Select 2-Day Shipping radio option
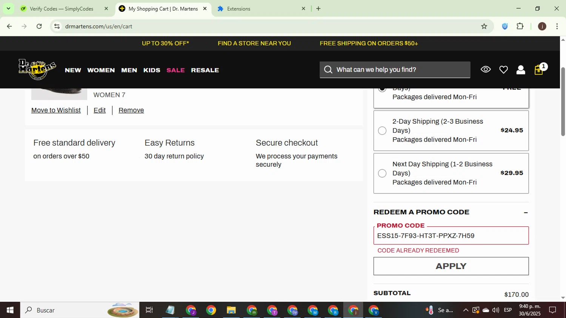 [382, 131]
